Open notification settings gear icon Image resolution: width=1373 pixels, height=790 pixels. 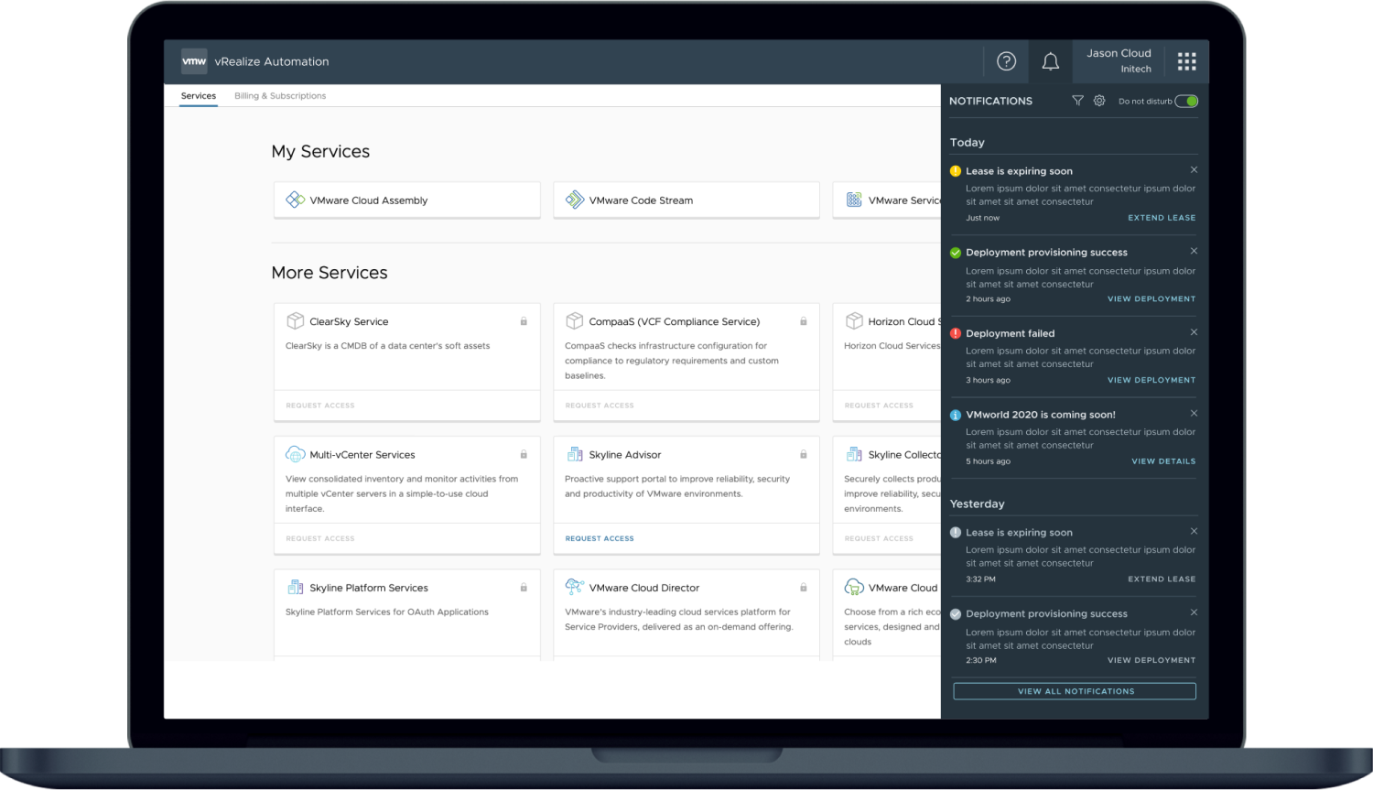tap(1099, 101)
